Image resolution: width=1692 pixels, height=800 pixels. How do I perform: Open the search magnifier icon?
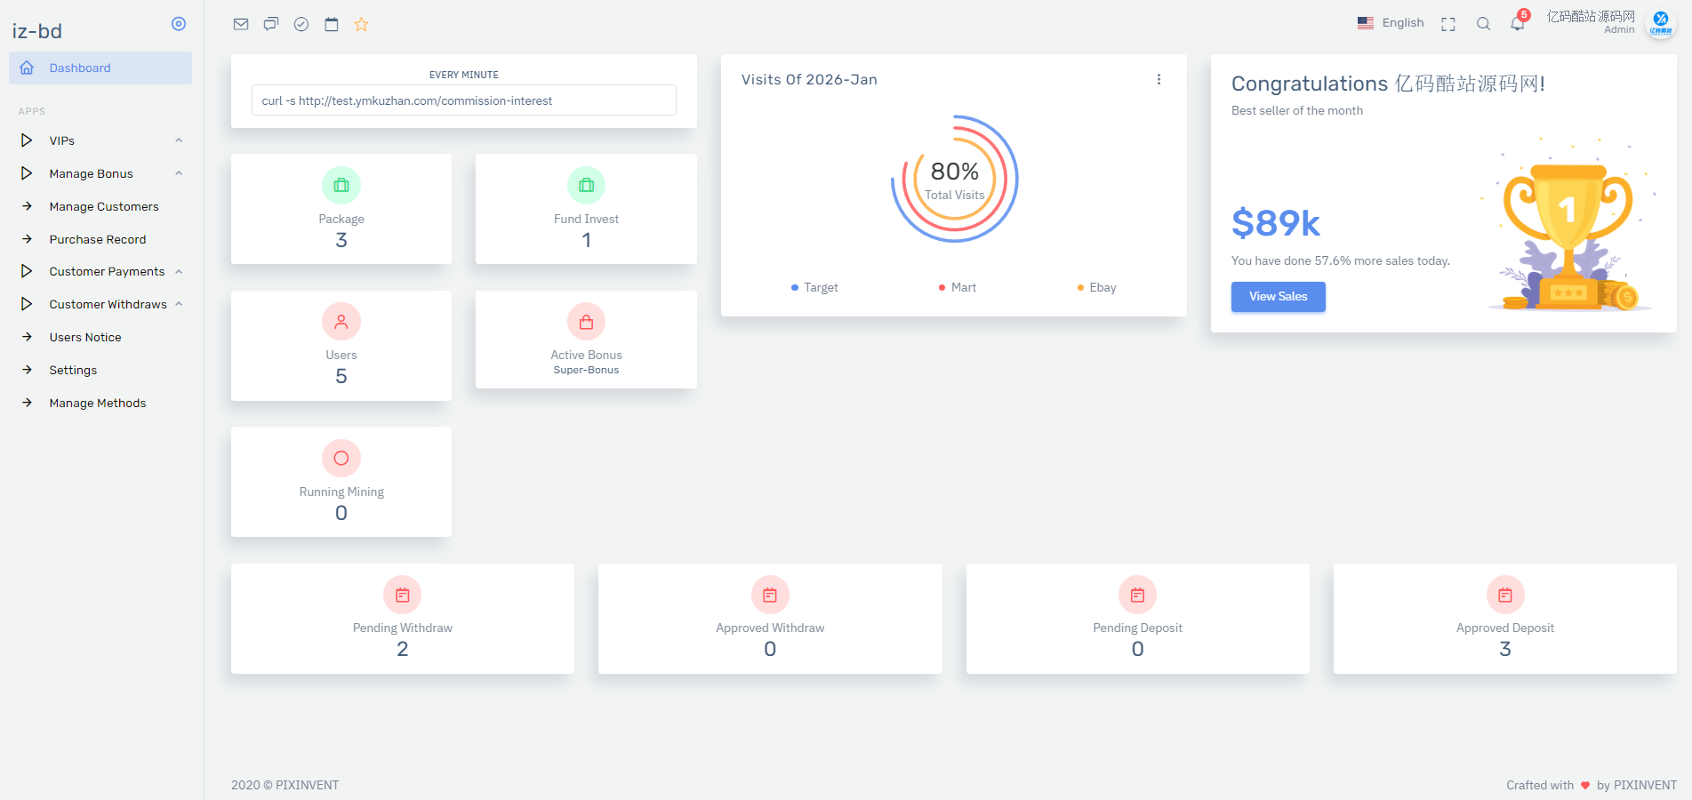coord(1483,24)
